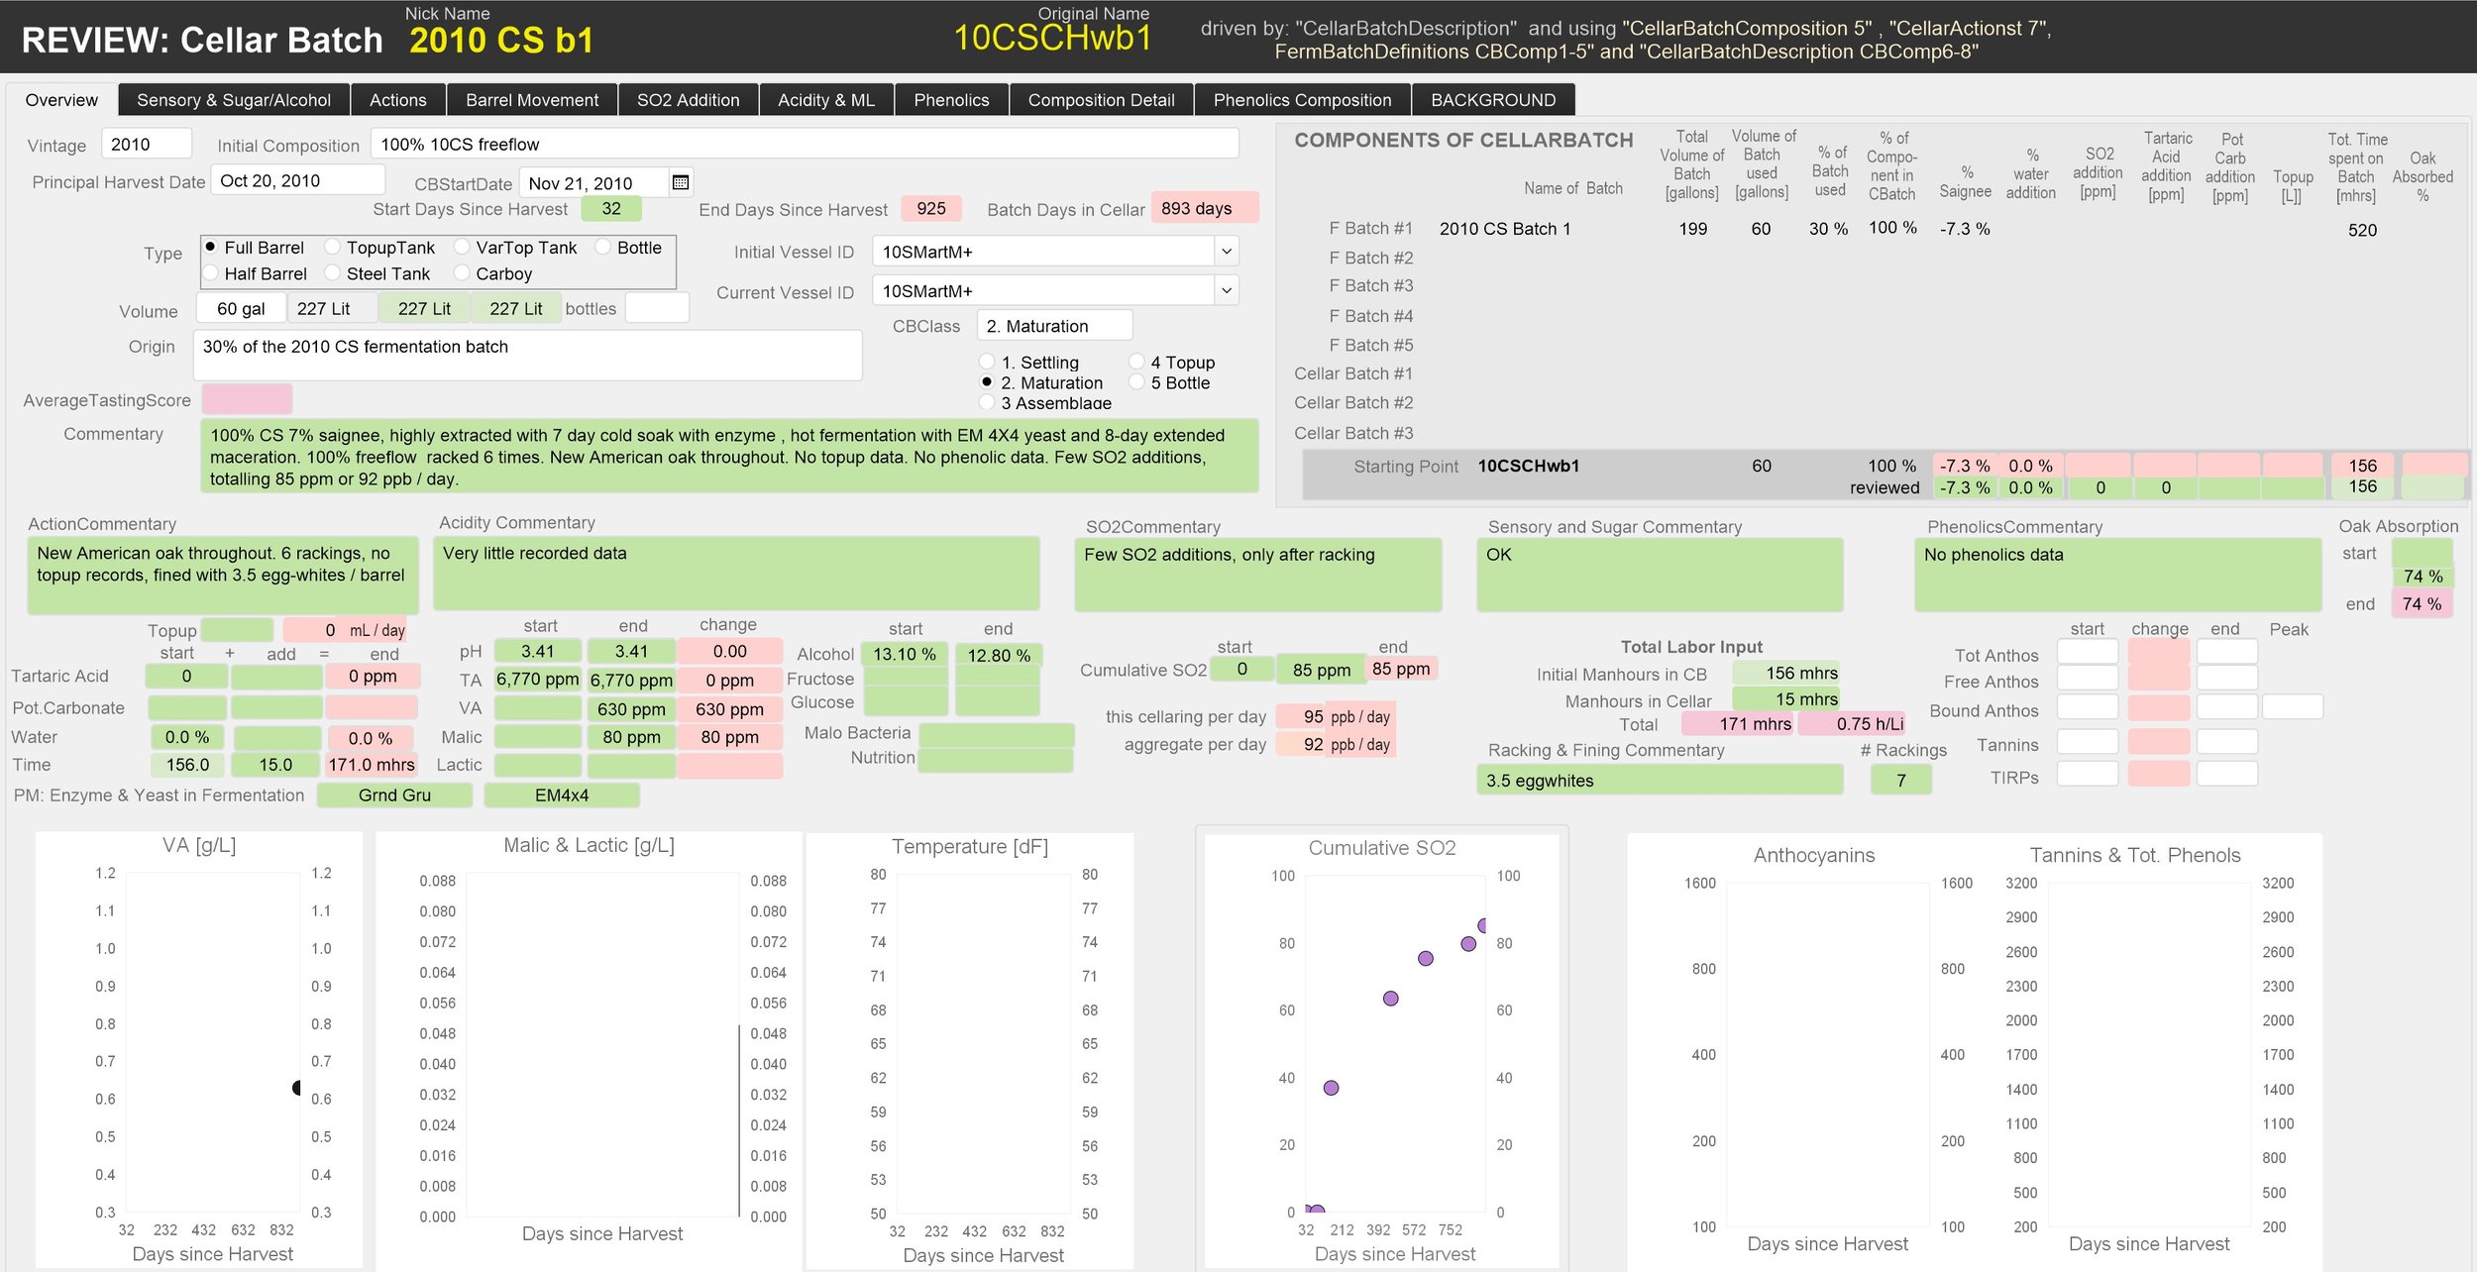Click the Alcohol start value 13.10 %
This screenshot has width=2477, height=1272.
point(906,655)
